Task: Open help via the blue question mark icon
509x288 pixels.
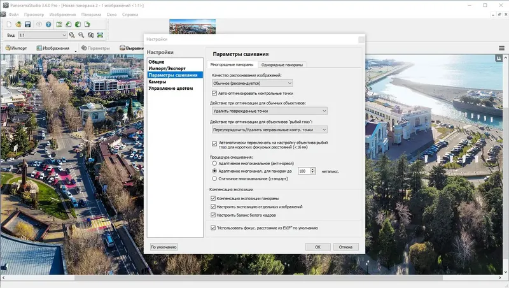Action: pyautogui.click(x=48, y=24)
